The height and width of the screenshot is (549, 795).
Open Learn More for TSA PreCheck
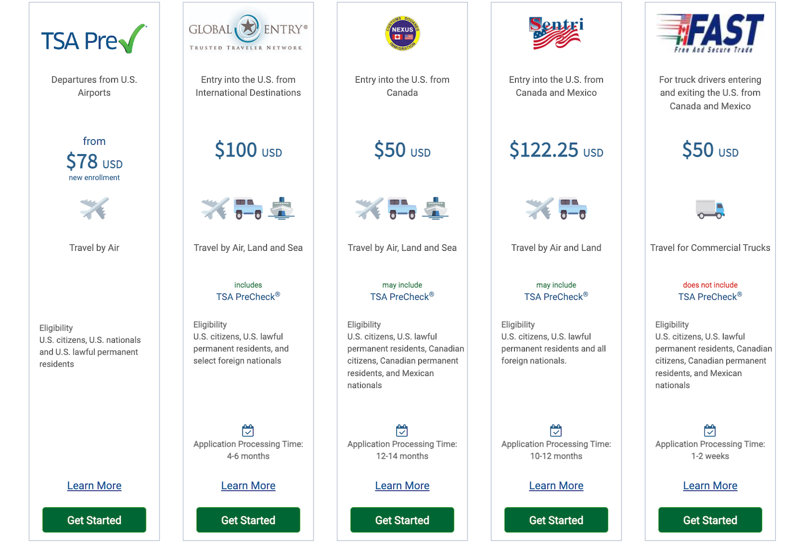click(94, 486)
